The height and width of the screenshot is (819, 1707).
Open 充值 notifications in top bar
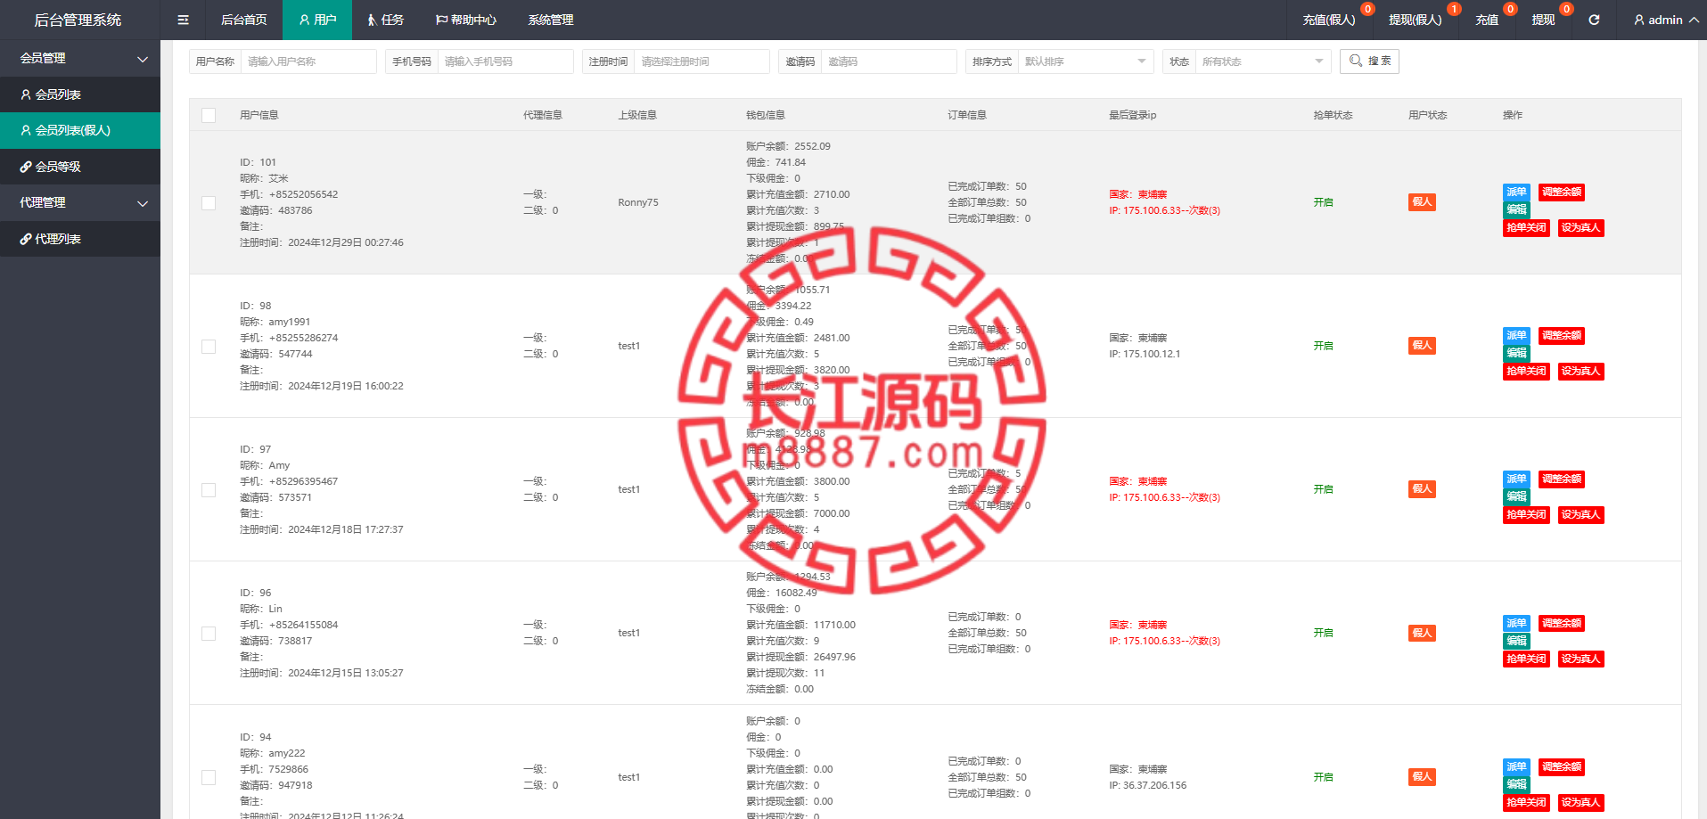coord(1487,20)
